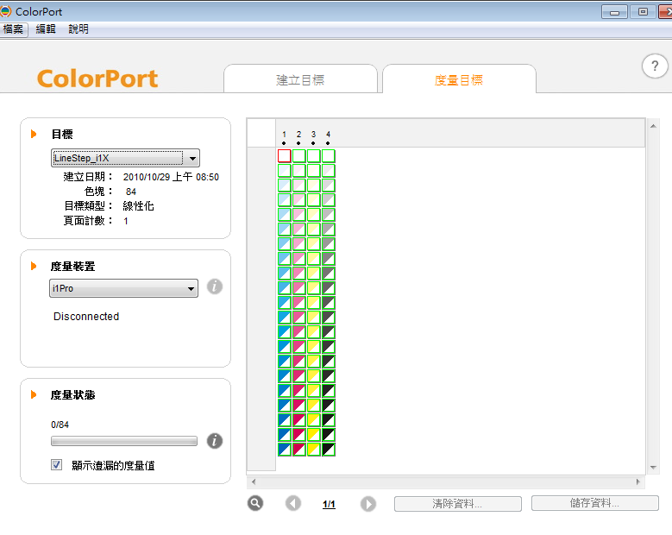This screenshot has height=535, width=672.
Task: Select the bottom magenta patch in column 2
Action: 298,450
